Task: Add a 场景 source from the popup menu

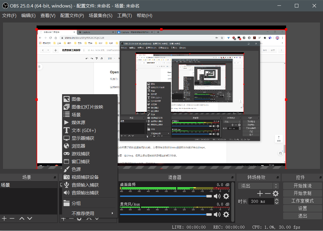Action: click(x=90, y=115)
